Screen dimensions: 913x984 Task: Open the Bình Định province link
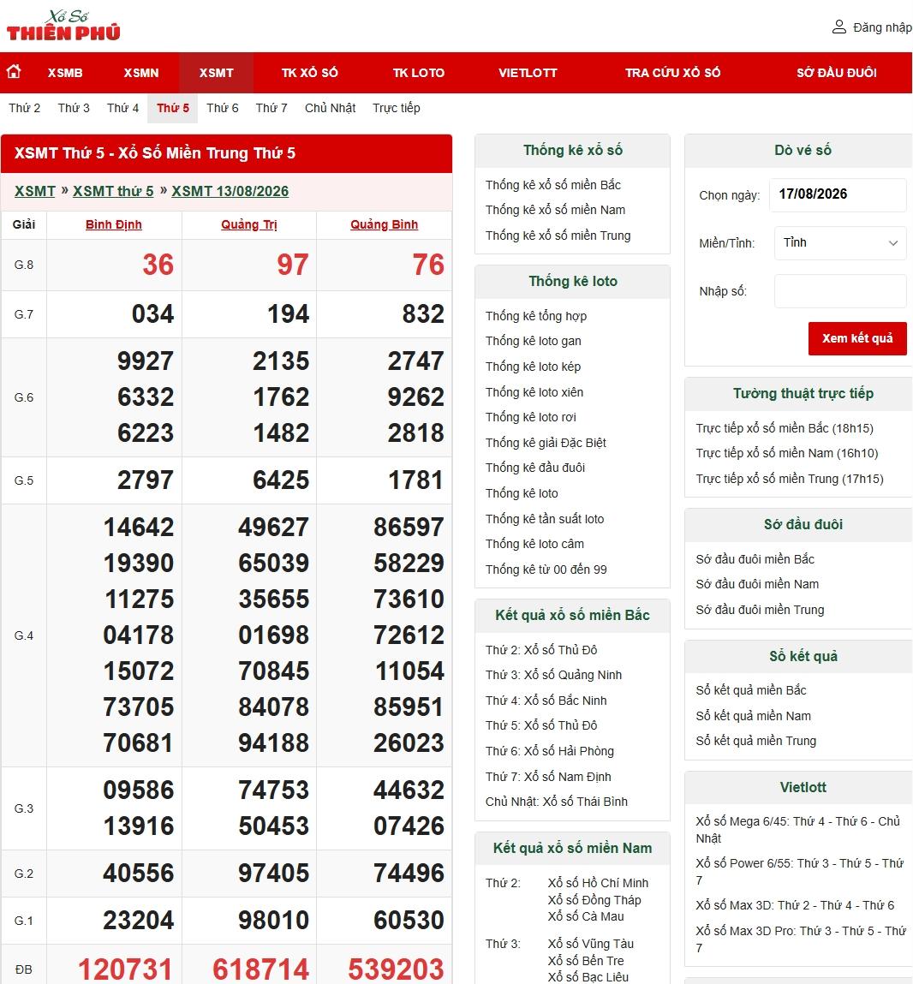[114, 224]
